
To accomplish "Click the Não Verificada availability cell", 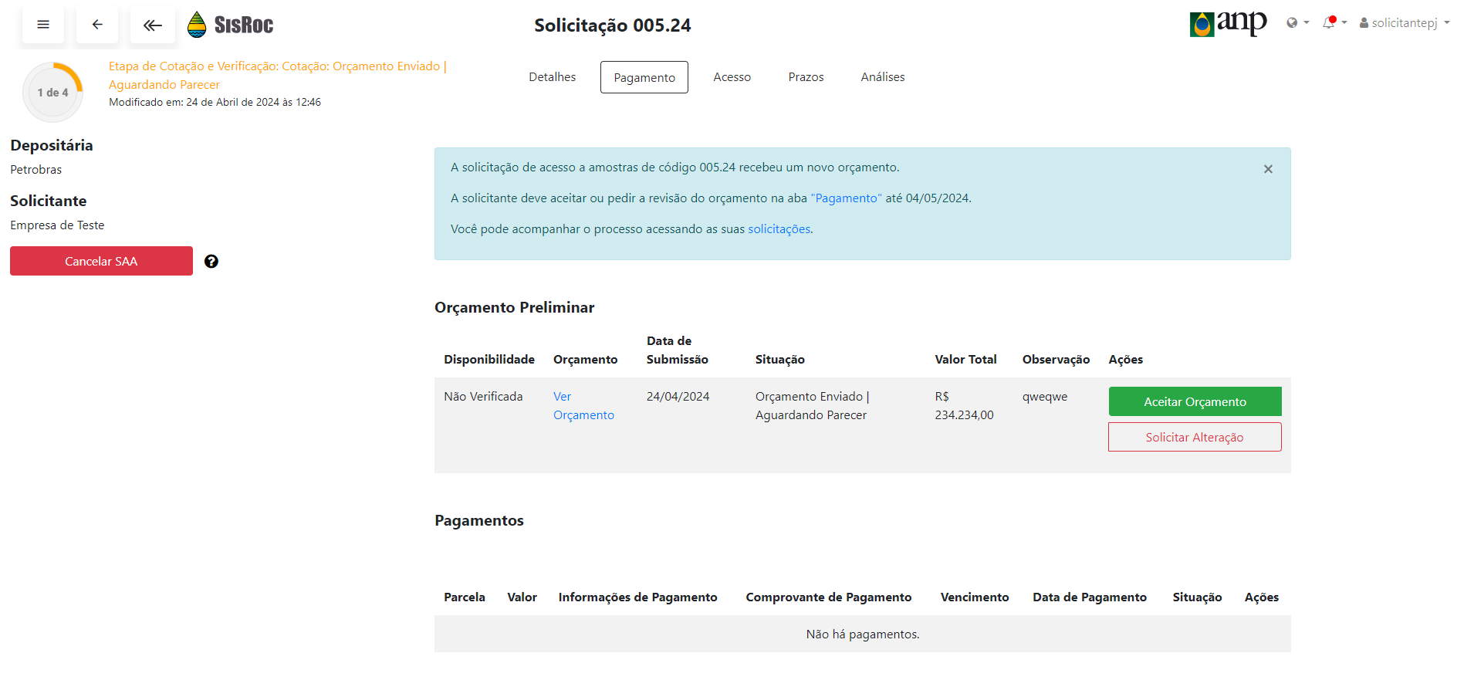I will click(483, 397).
